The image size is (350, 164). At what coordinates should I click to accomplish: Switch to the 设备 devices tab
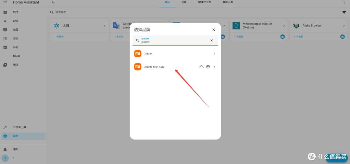(184, 2)
